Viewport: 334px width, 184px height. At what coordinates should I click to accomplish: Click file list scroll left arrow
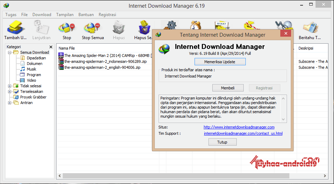pyautogui.click(x=60, y=176)
